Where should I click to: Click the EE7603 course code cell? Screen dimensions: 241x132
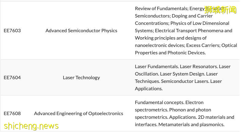point(12,30)
